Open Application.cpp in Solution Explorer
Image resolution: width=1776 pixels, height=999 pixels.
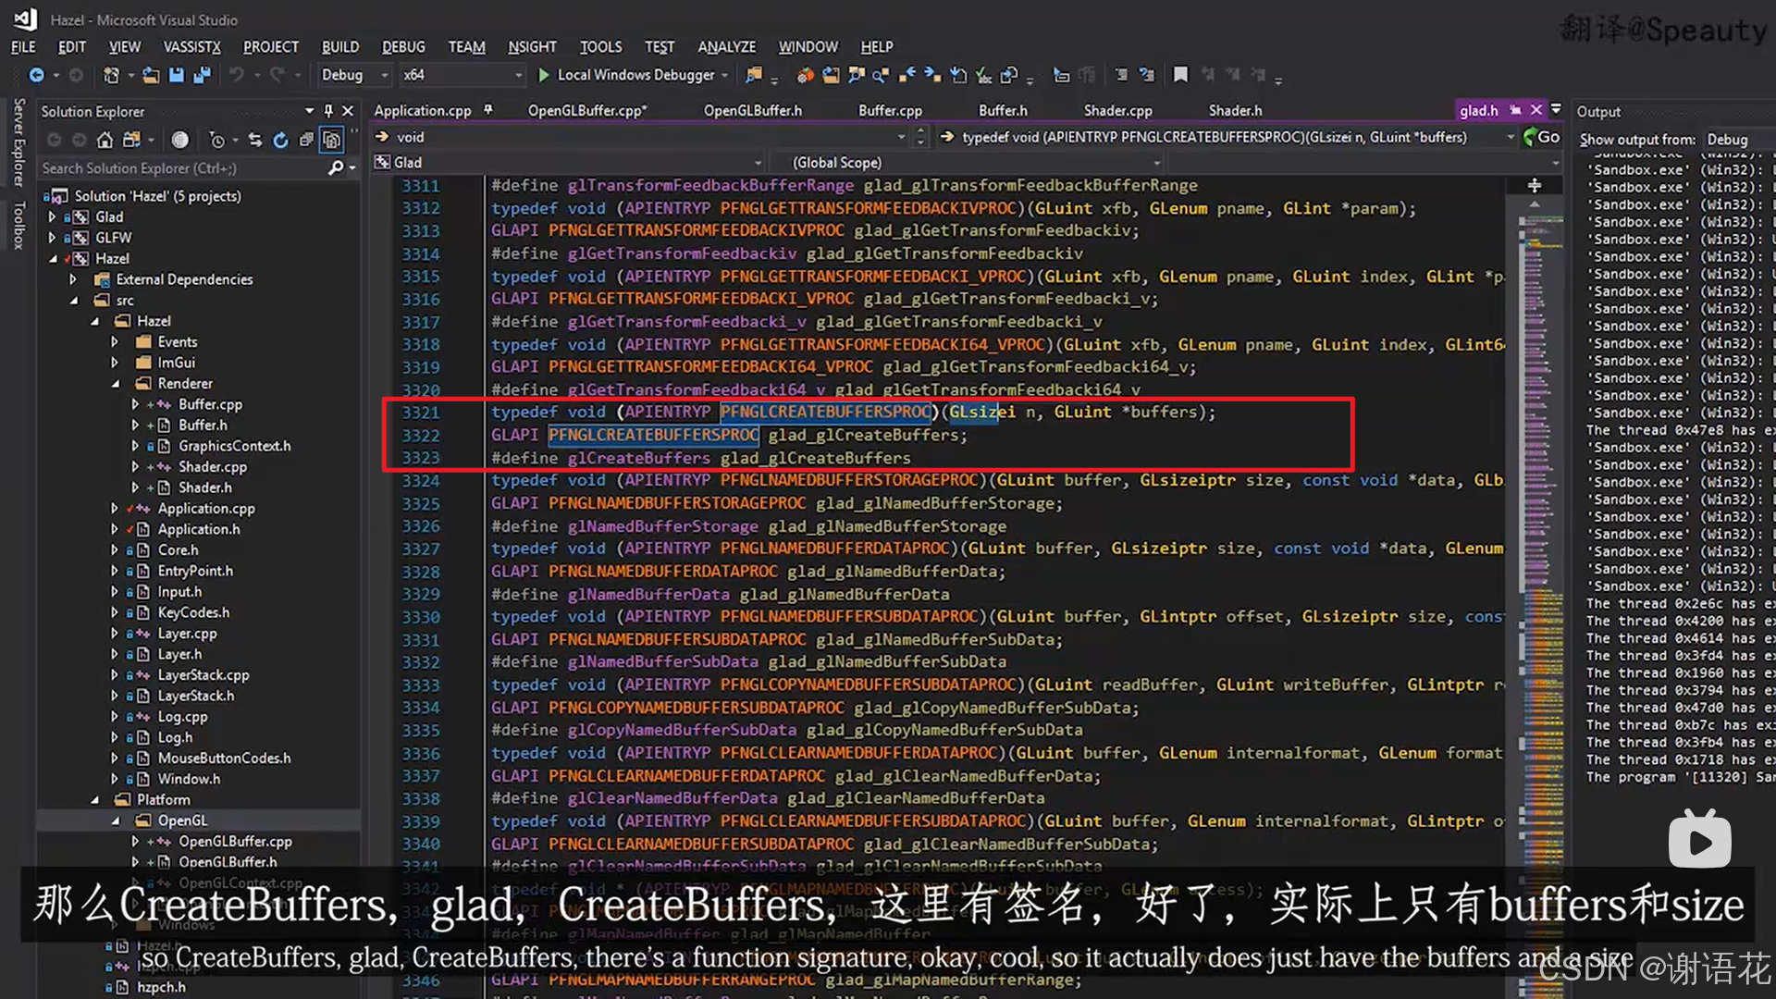coord(205,509)
